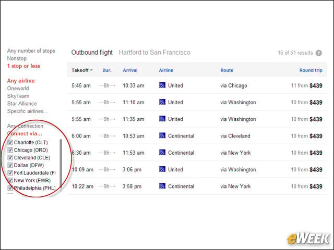
Task: Click the help question mark icon beside results
Action: (319, 53)
